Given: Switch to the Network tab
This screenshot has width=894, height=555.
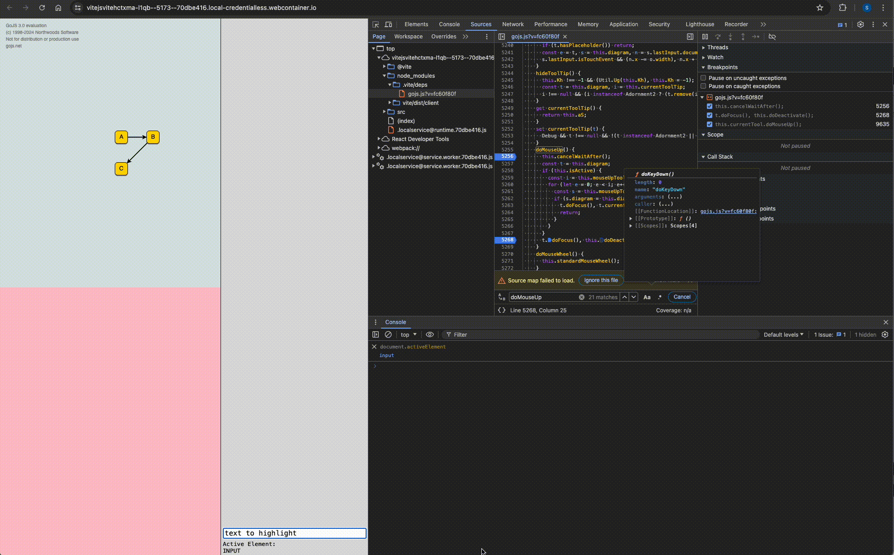Looking at the screenshot, I should pyautogui.click(x=513, y=24).
